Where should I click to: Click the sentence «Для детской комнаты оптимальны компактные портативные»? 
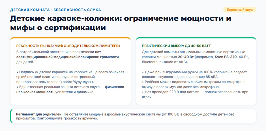194,52
